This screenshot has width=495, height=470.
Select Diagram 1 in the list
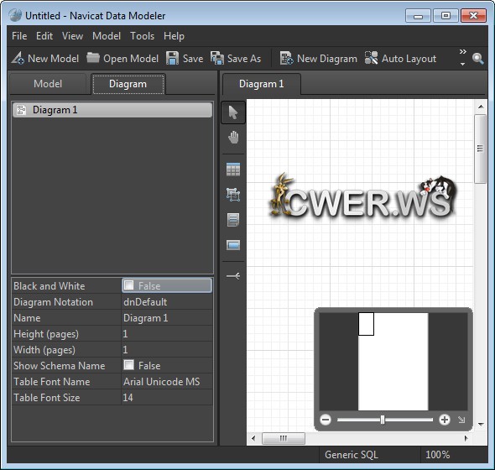click(112, 110)
